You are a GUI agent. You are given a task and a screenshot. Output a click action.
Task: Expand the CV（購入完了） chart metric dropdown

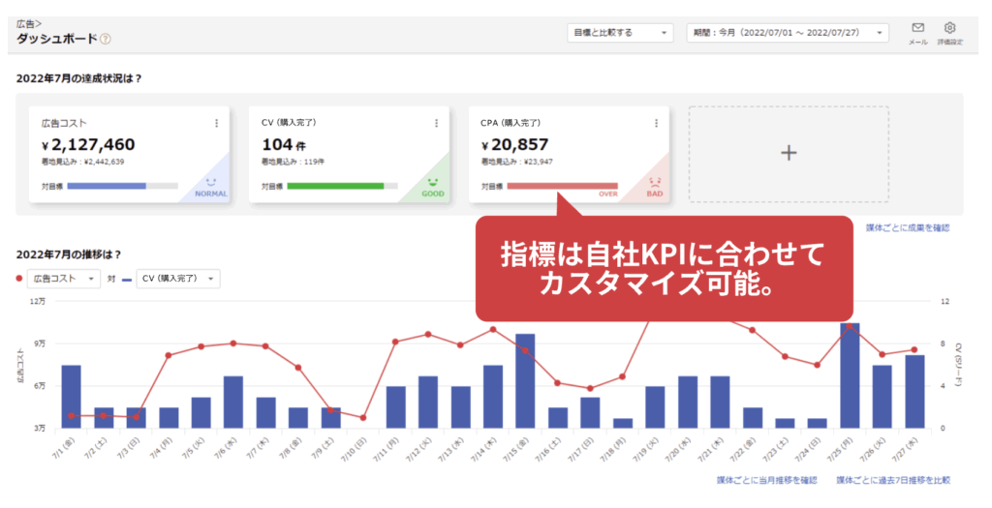[x=177, y=279]
